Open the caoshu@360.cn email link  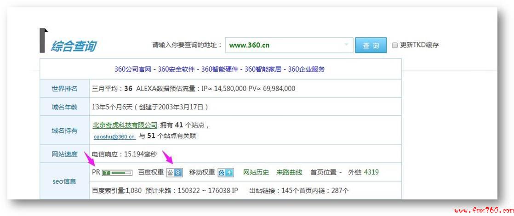click(x=114, y=136)
